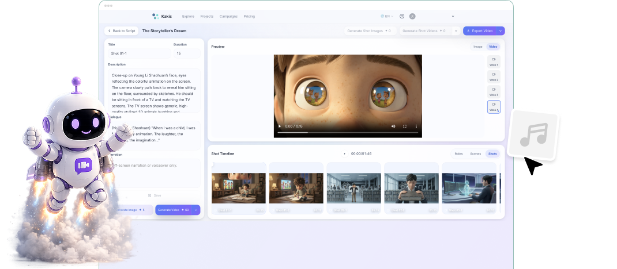
Task: Expand Generate Shot Videos dropdown arrow
Action: (456, 31)
